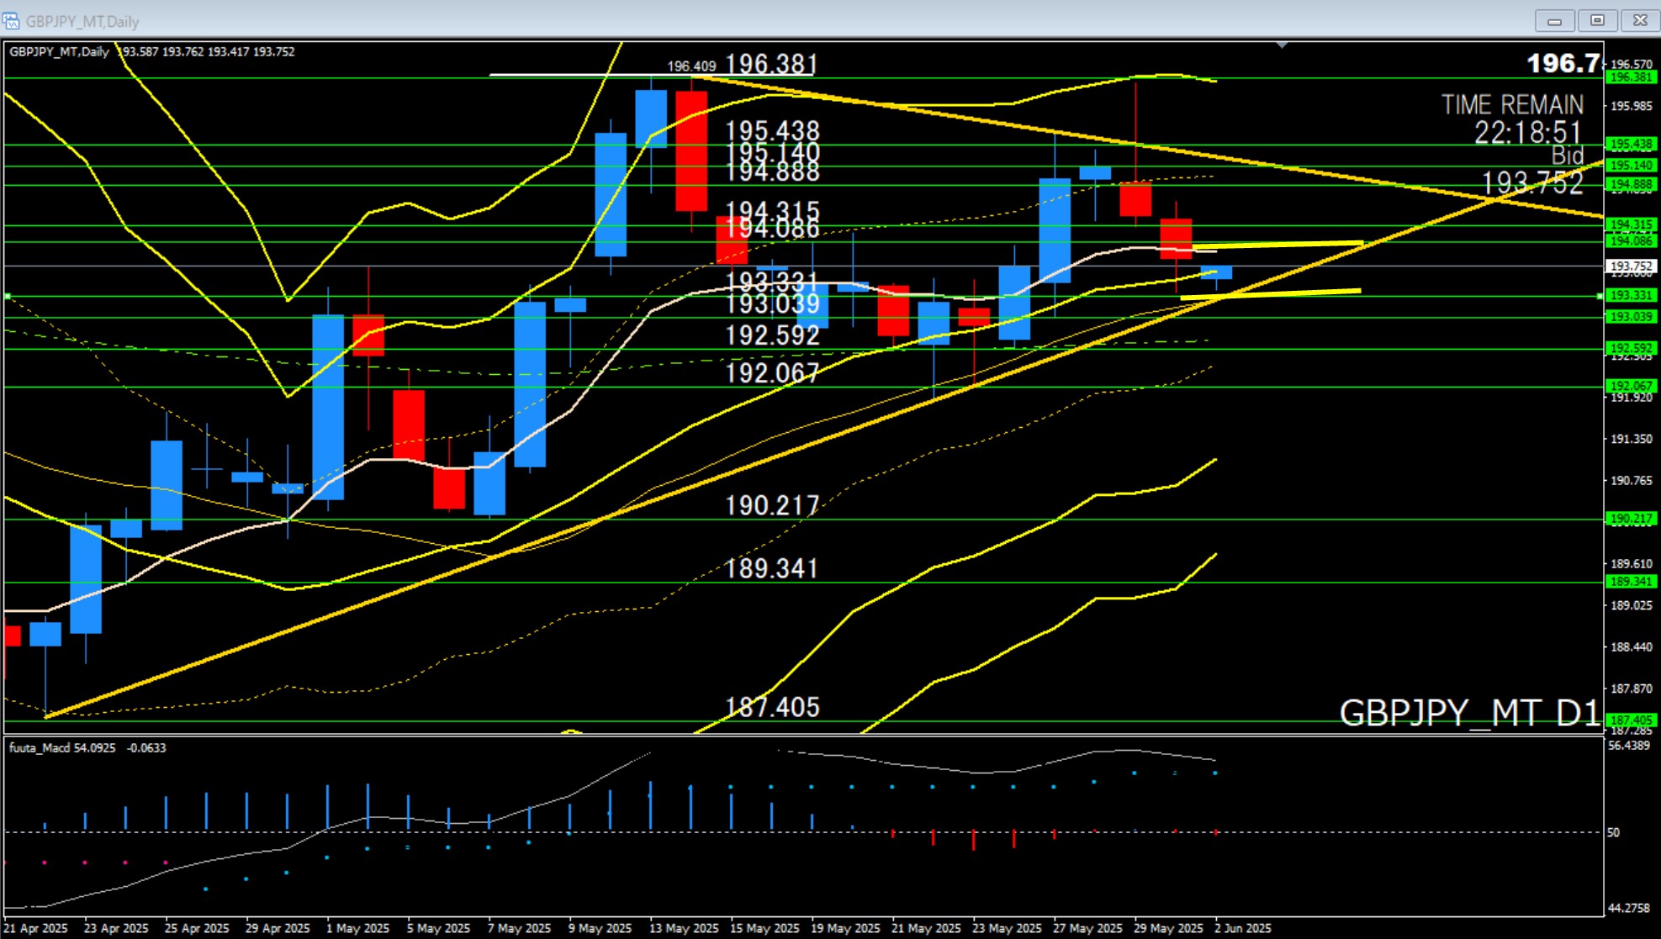Click the large 195.438 level label on chart
Screen dimensions: 1661x939
point(772,130)
